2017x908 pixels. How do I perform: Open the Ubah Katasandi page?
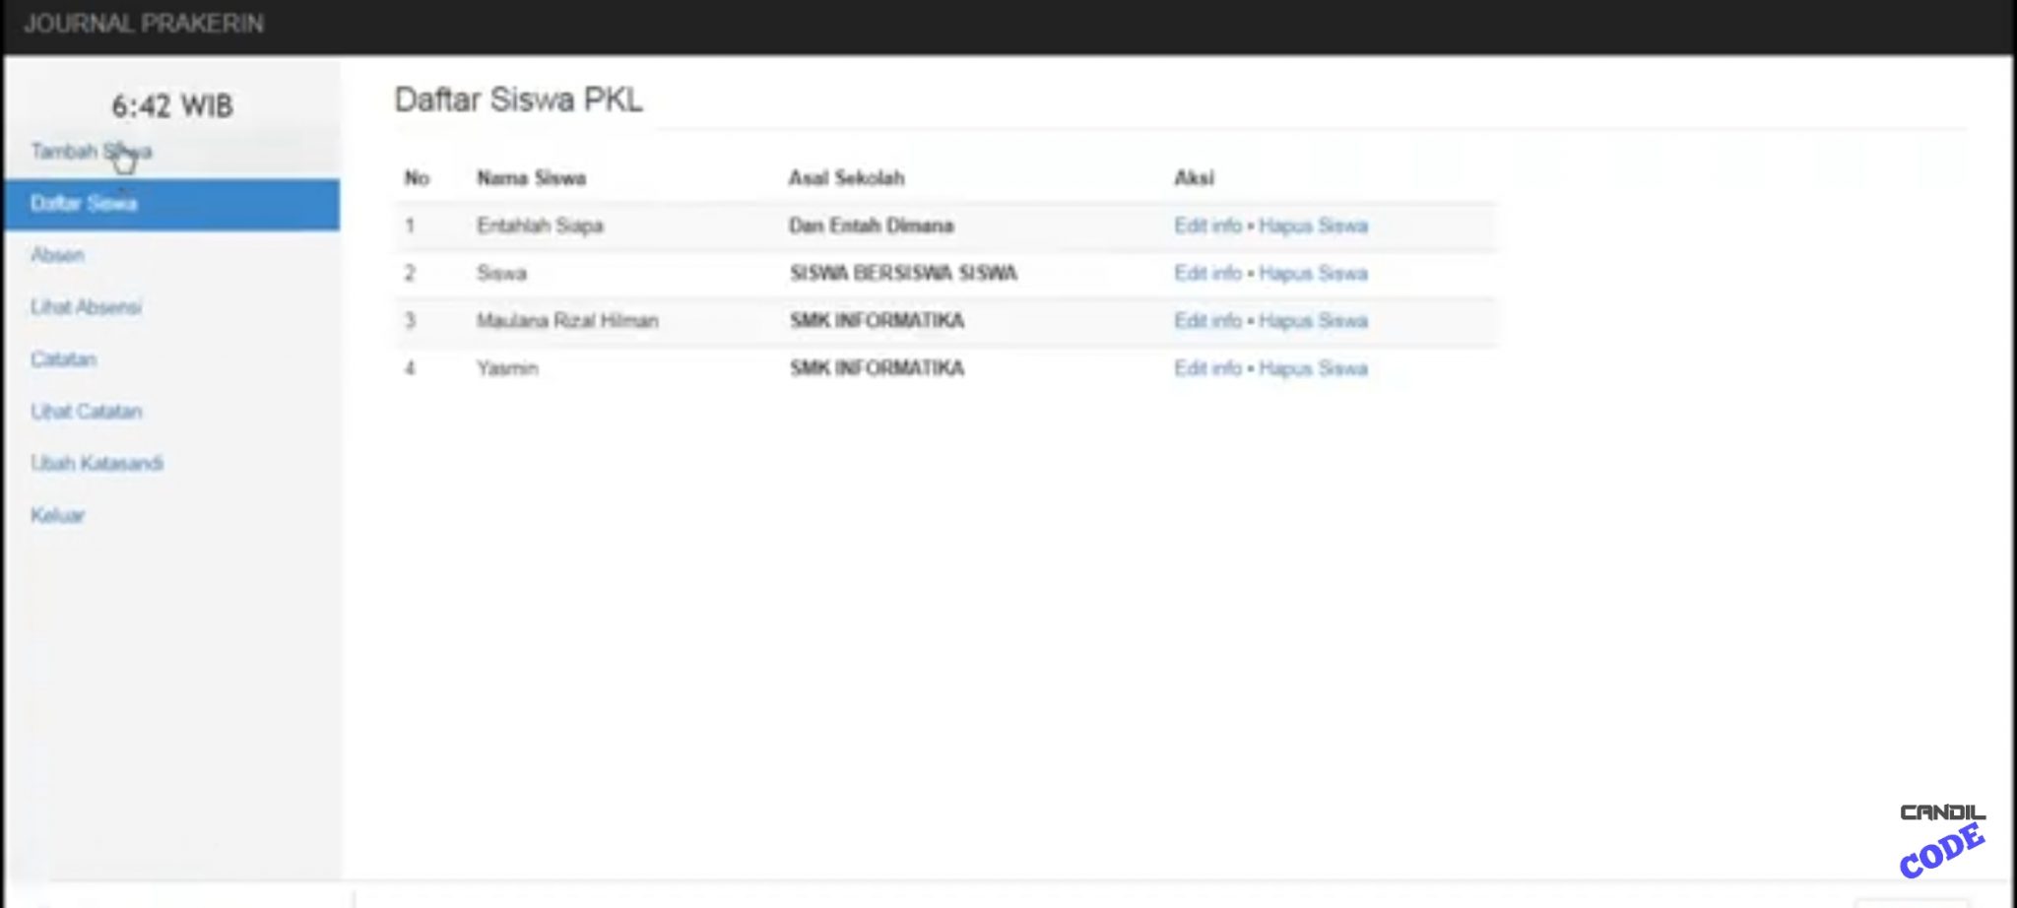pyautogui.click(x=97, y=463)
